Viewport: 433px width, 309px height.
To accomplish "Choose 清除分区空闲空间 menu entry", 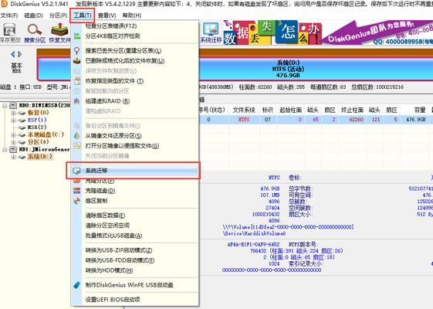I will point(107,226).
